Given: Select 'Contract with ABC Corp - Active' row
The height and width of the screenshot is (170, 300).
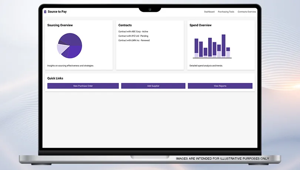Looking at the screenshot, I should click(x=133, y=31).
